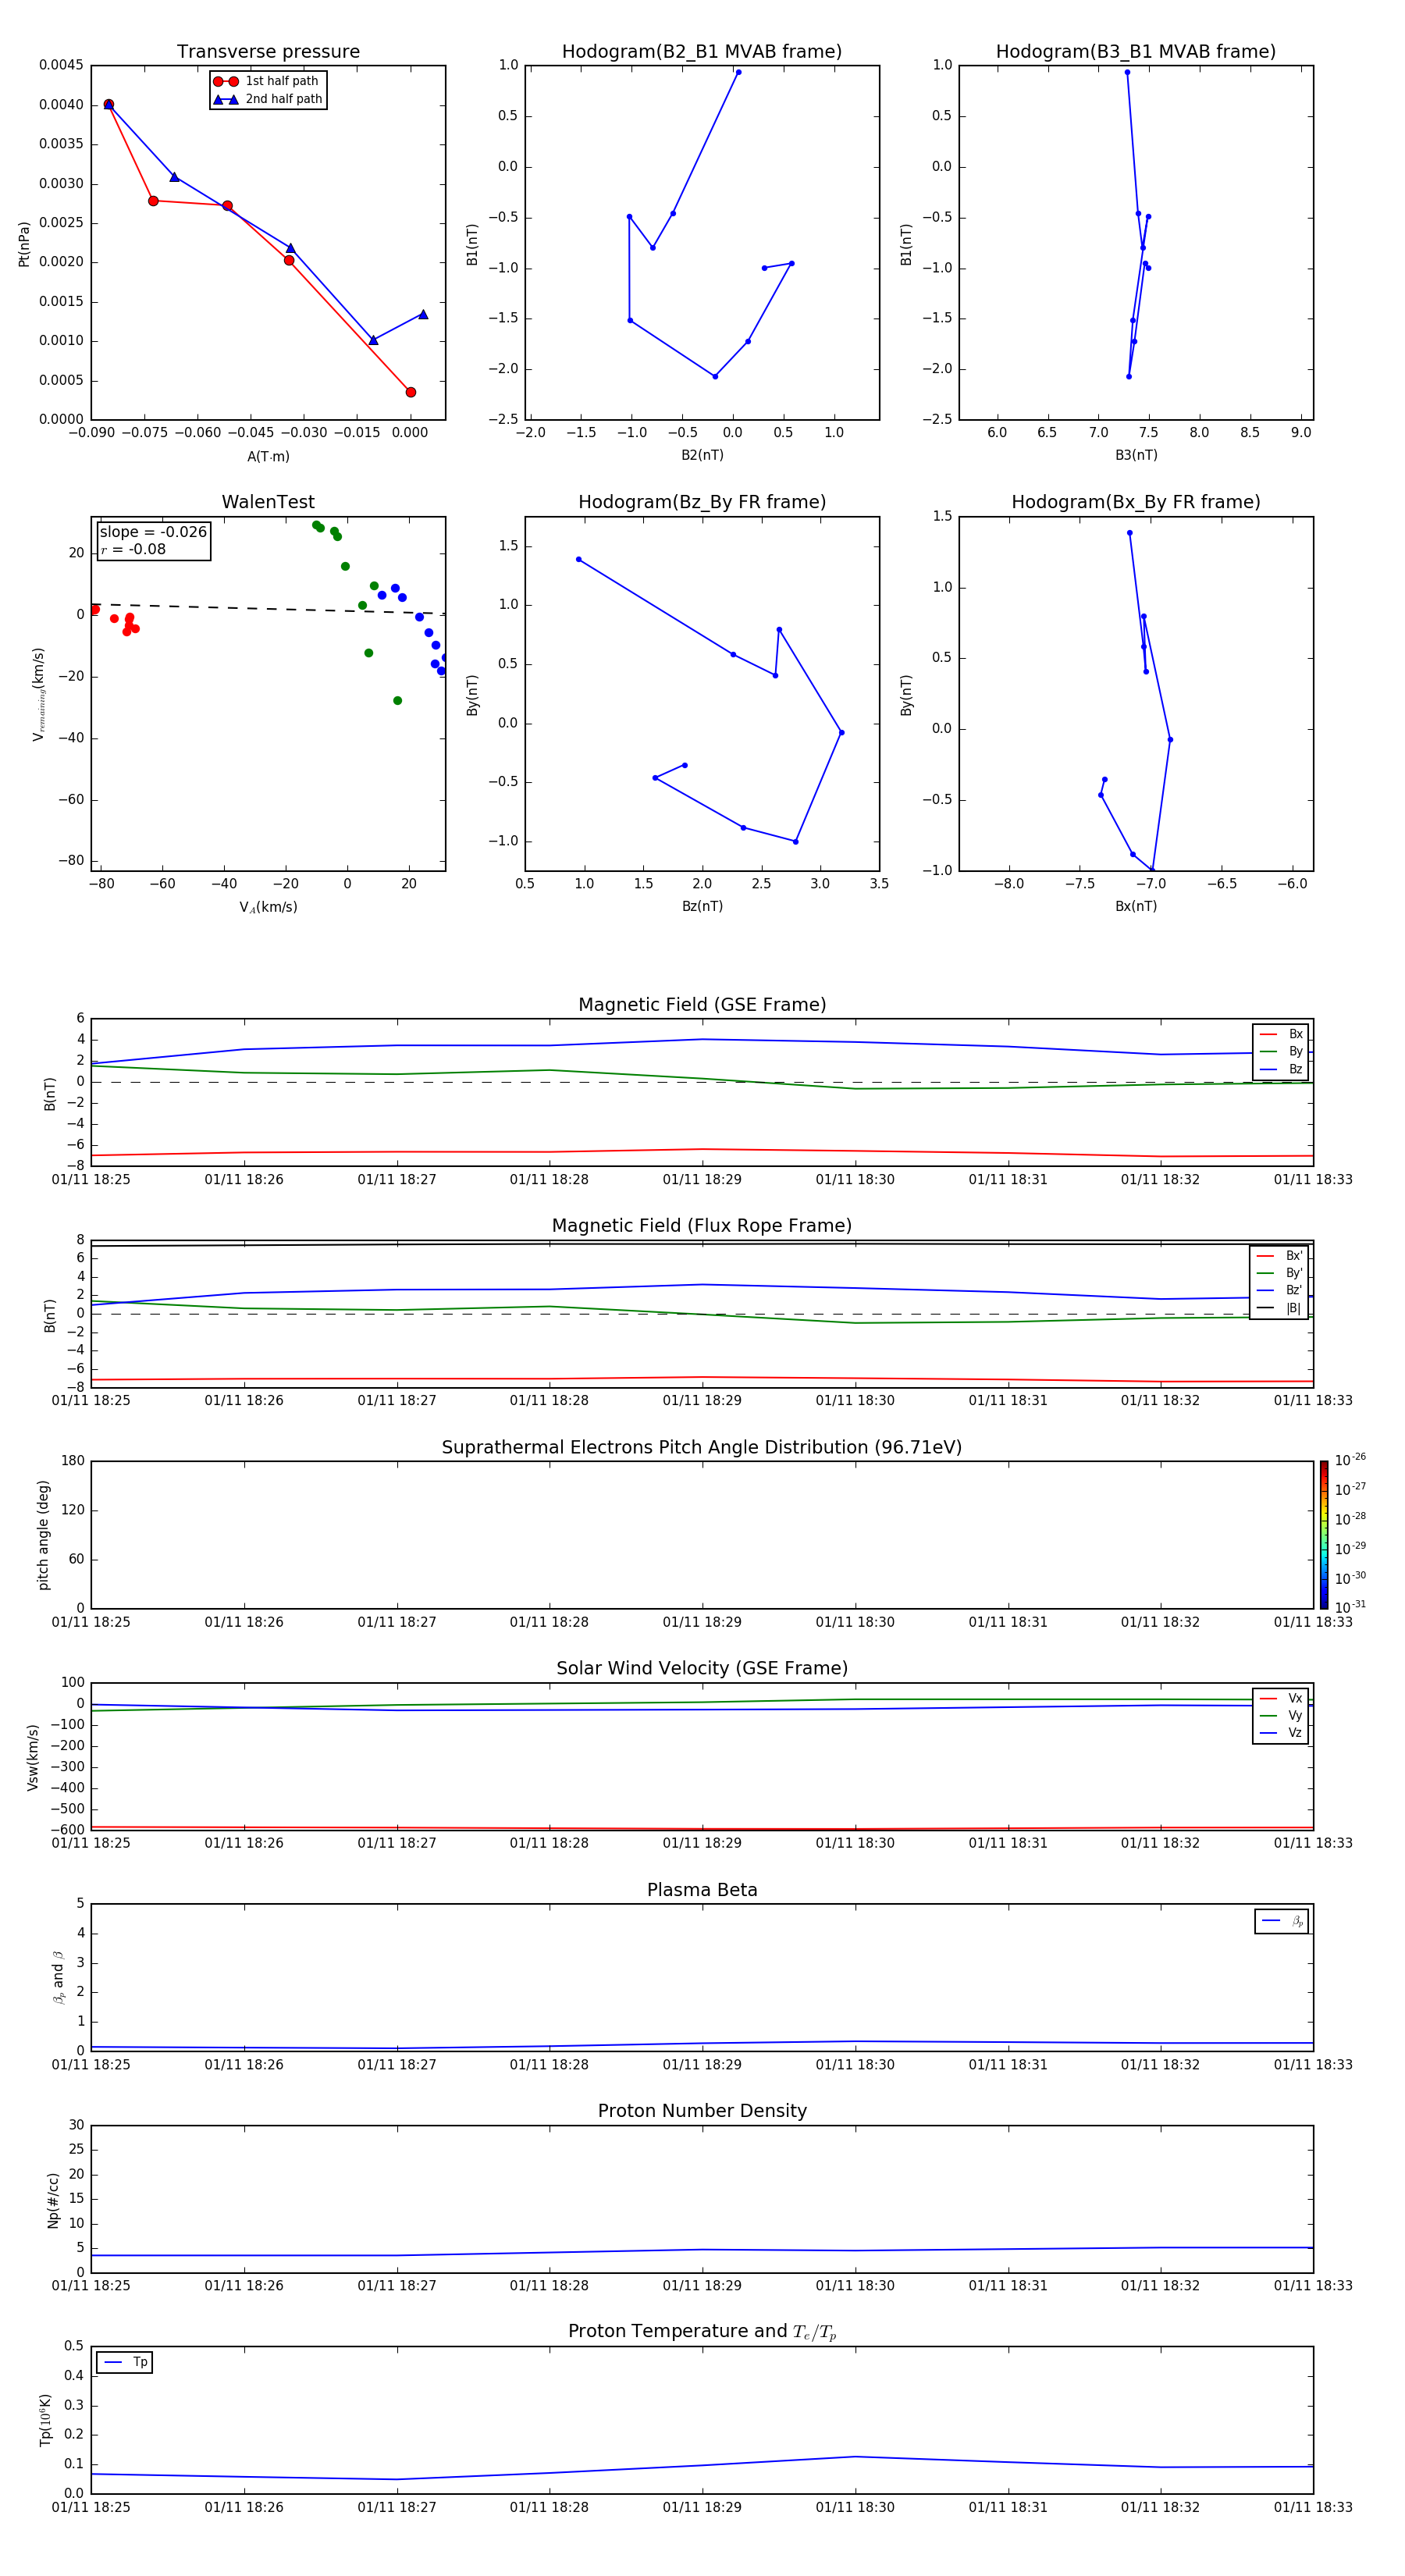Click the B3(nT) x-axis label
1405x2576 pixels.
click(1136, 455)
